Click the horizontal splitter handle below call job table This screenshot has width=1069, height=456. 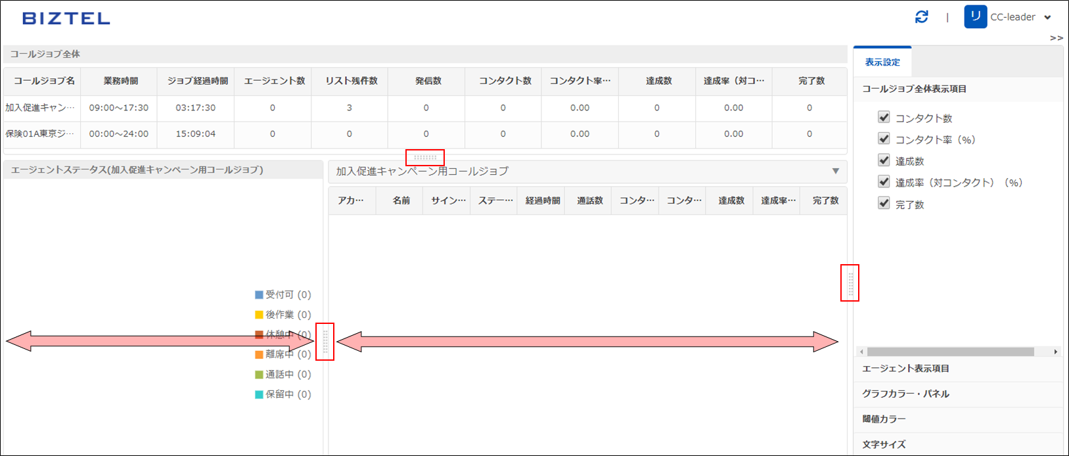click(425, 158)
